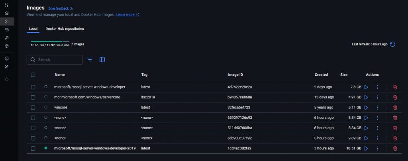Open Volumes view in sidebar
408x161 pixels.
coord(7,29)
